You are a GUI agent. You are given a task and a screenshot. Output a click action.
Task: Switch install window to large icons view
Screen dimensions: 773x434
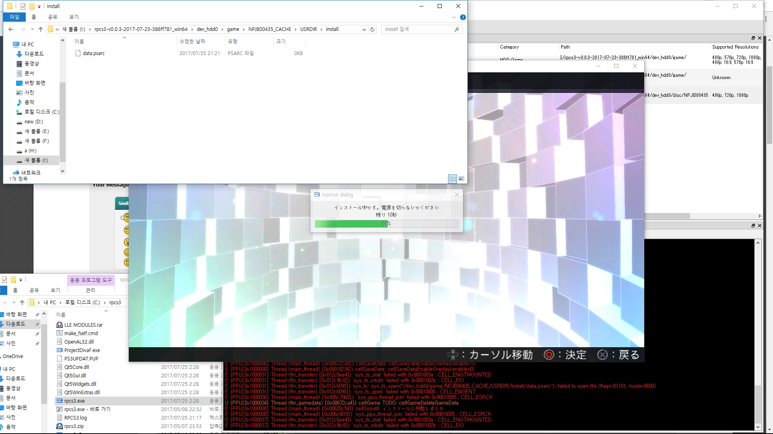pos(461,179)
